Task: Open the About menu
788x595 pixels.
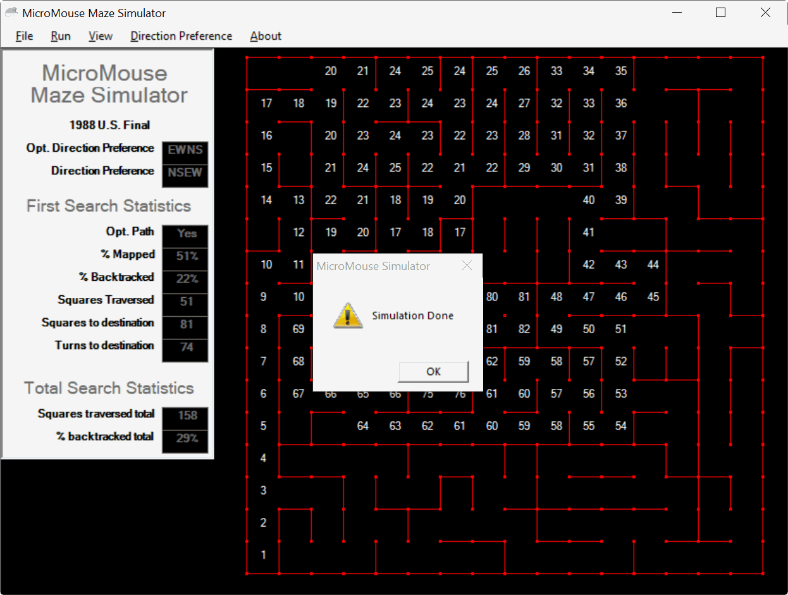Action: [265, 36]
